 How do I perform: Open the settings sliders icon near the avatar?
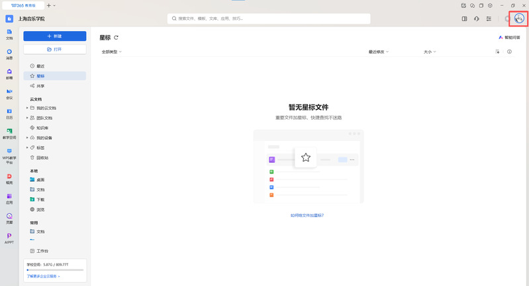[489, 19]
